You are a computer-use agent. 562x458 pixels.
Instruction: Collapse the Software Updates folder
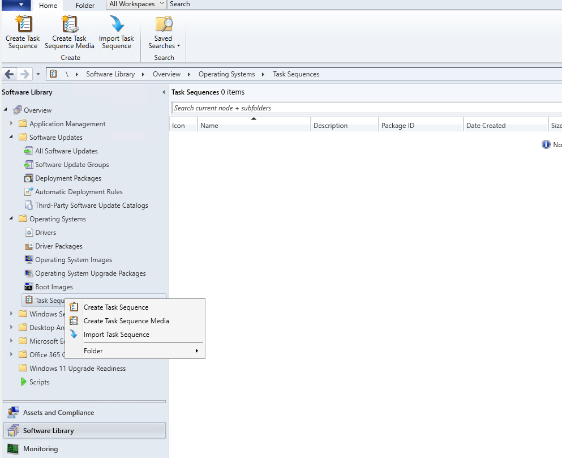click(x=11, y=138)
